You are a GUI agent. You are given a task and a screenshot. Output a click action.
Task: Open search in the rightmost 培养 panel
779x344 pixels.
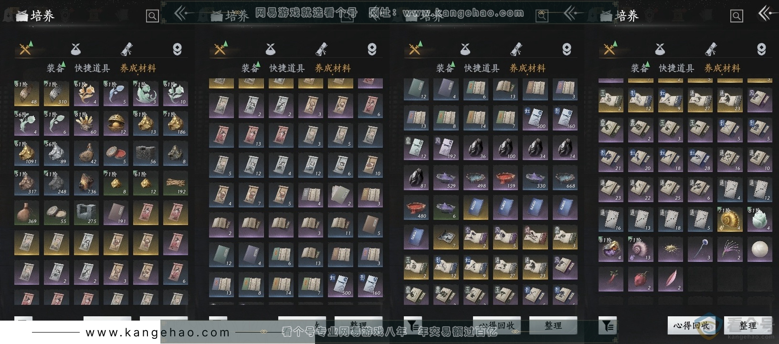737,16
